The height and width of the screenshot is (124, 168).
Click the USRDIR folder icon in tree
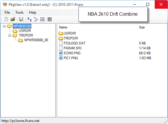coord(15,31)
